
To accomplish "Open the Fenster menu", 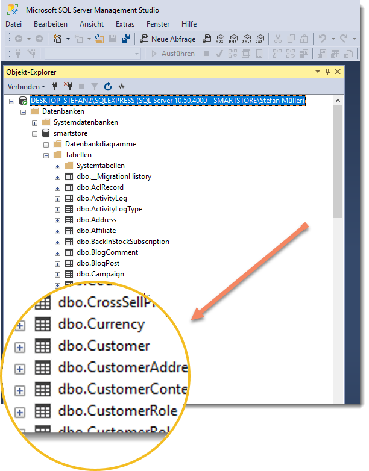I will (x=158, y=23).
